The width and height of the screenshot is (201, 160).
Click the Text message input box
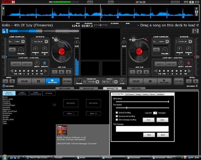coord(142,129)
